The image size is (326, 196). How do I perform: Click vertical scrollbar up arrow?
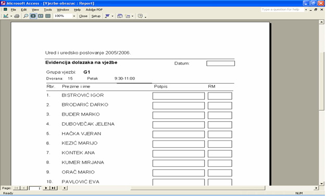point(322,22)
